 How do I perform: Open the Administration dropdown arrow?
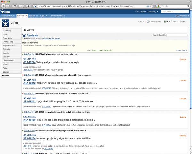[64, 16]
